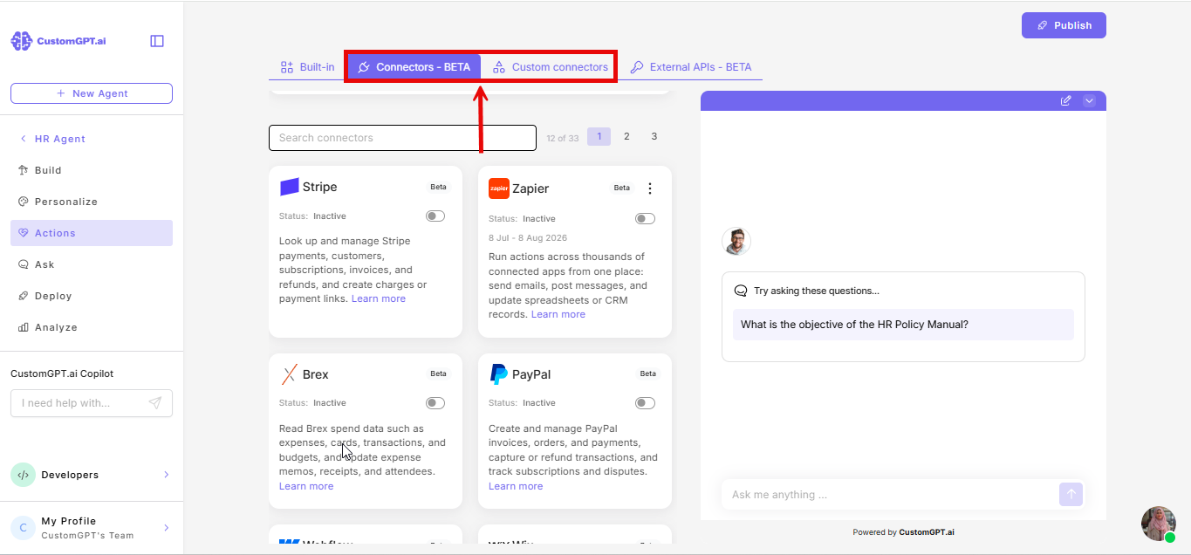The image size is (1191, 555).
Task: Expand the Developers menu chevron
Action: pyautogui.click(x=167, y=475)
